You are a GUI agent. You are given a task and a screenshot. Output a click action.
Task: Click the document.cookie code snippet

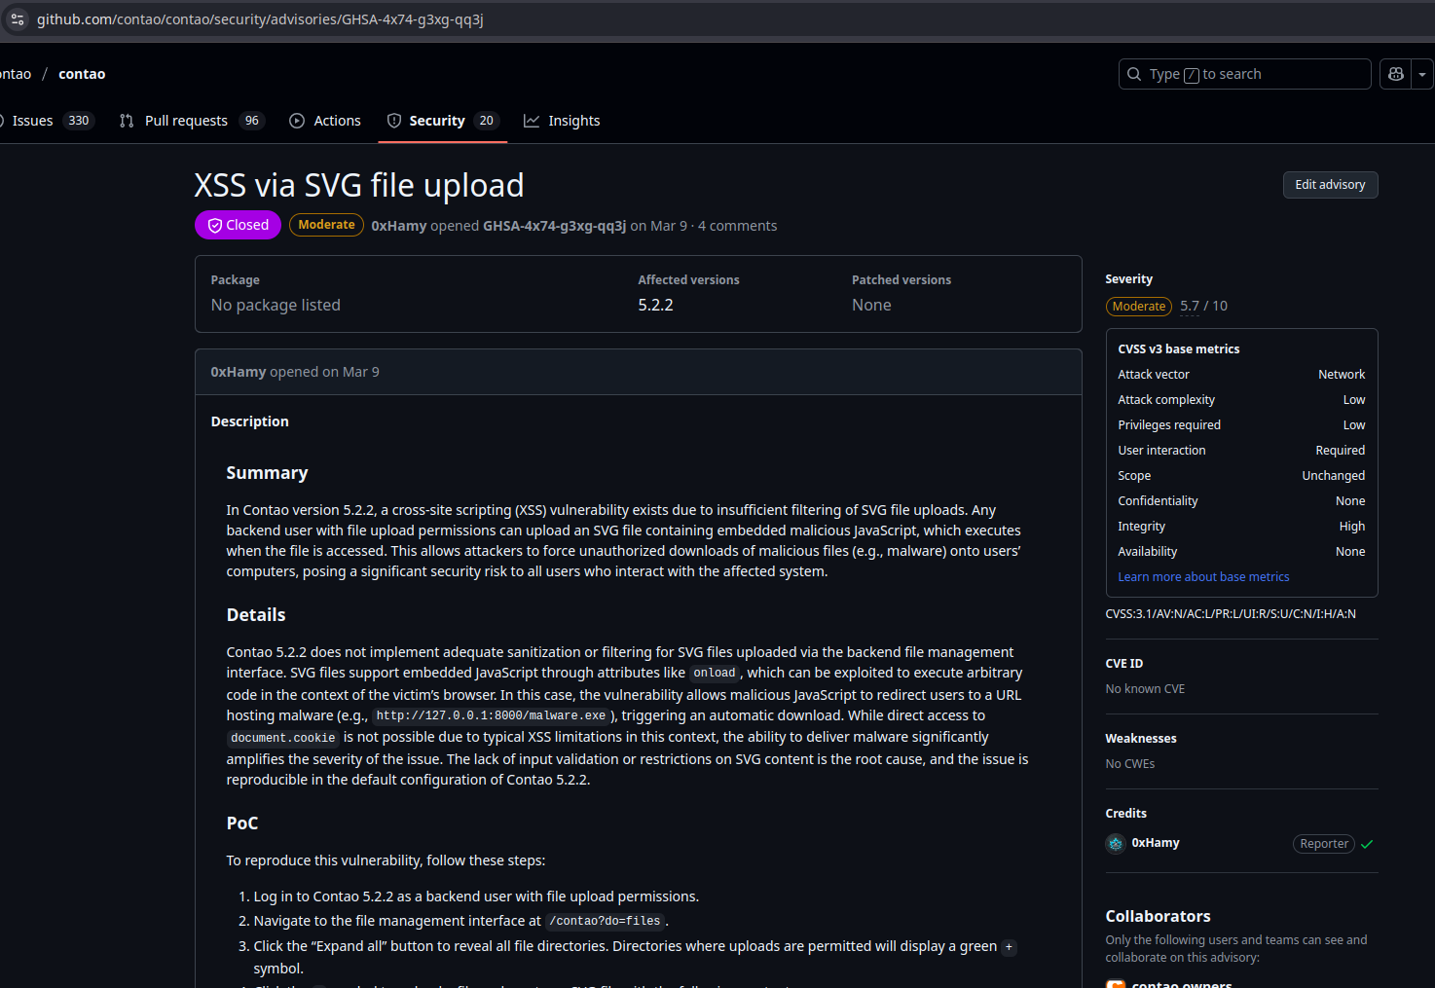283,739
